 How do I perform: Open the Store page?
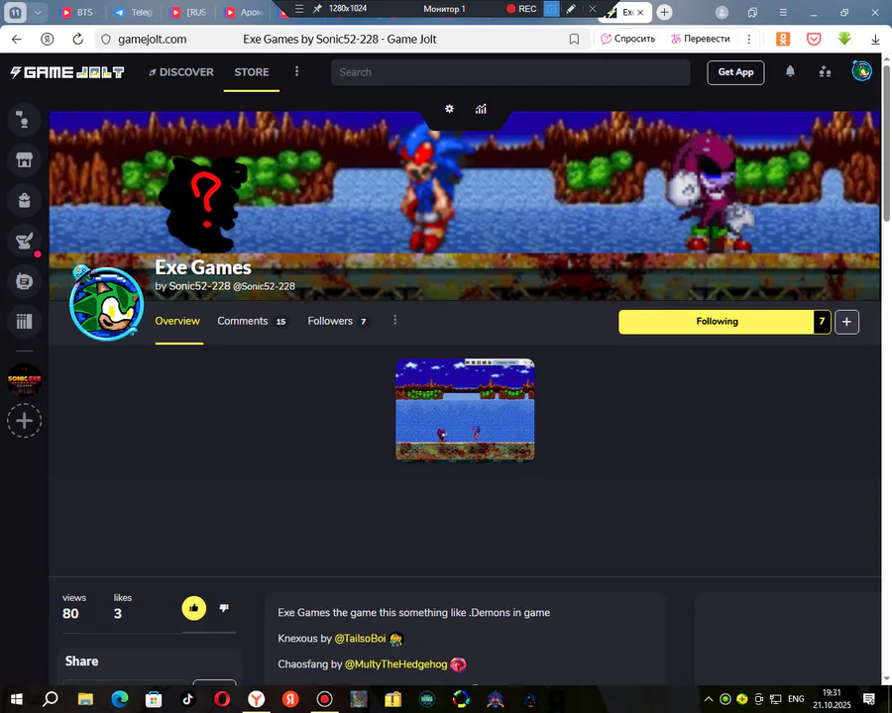click(252, 72)
